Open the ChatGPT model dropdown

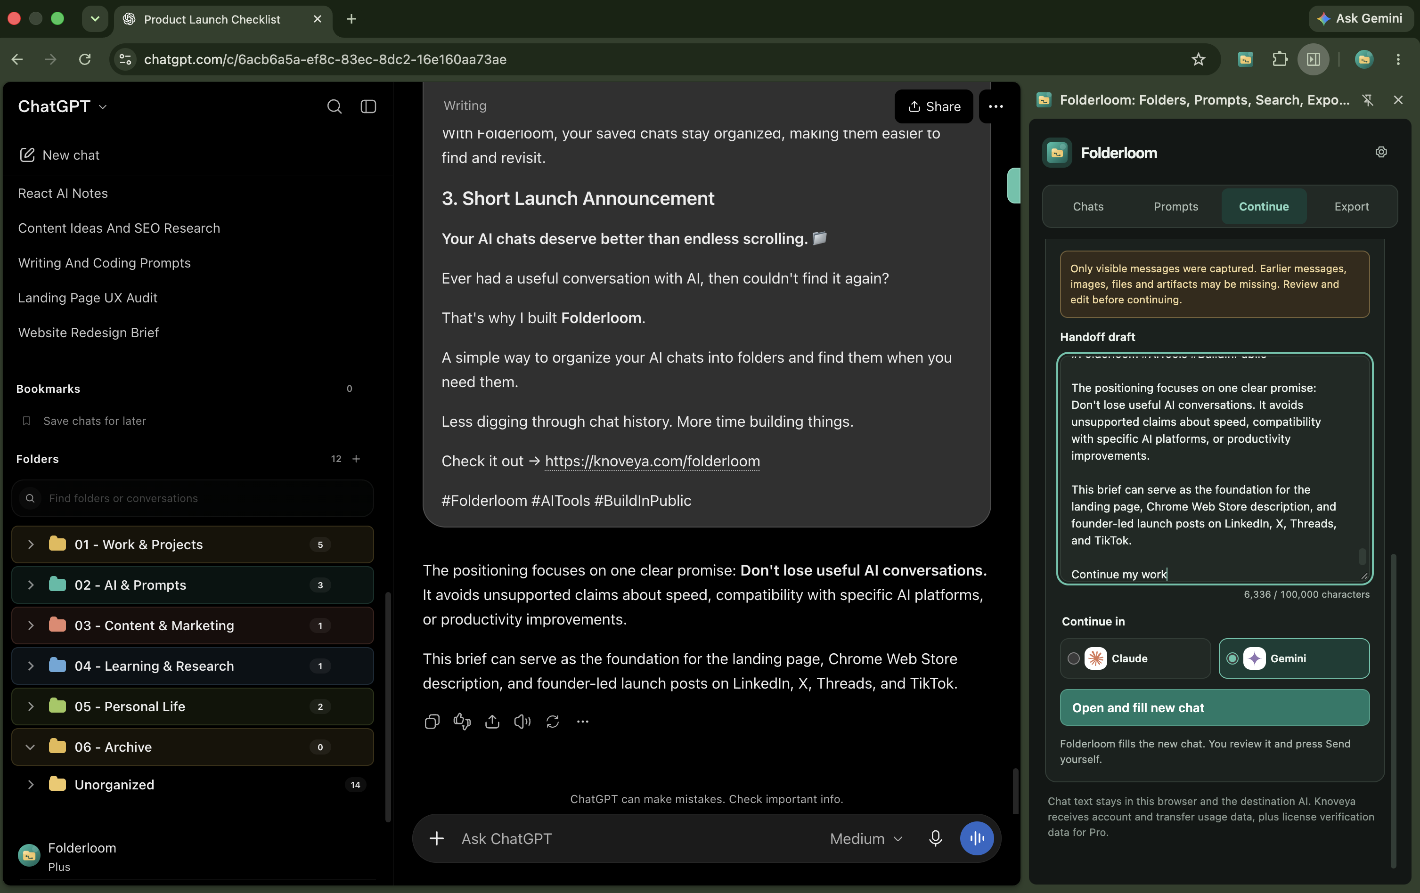coord(63,106)
